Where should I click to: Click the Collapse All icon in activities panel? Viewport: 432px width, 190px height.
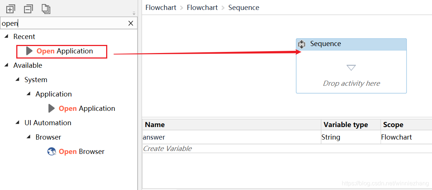click(28, 9)
